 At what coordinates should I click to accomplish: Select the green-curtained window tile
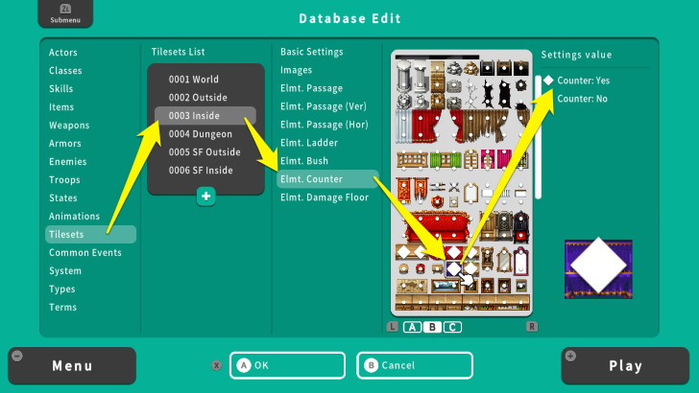click(446, 160)
